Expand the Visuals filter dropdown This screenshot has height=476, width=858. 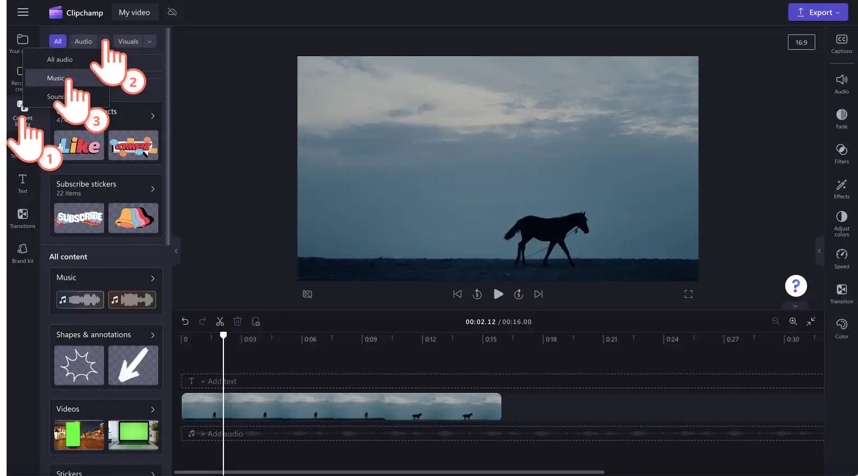tap(149, 41)
